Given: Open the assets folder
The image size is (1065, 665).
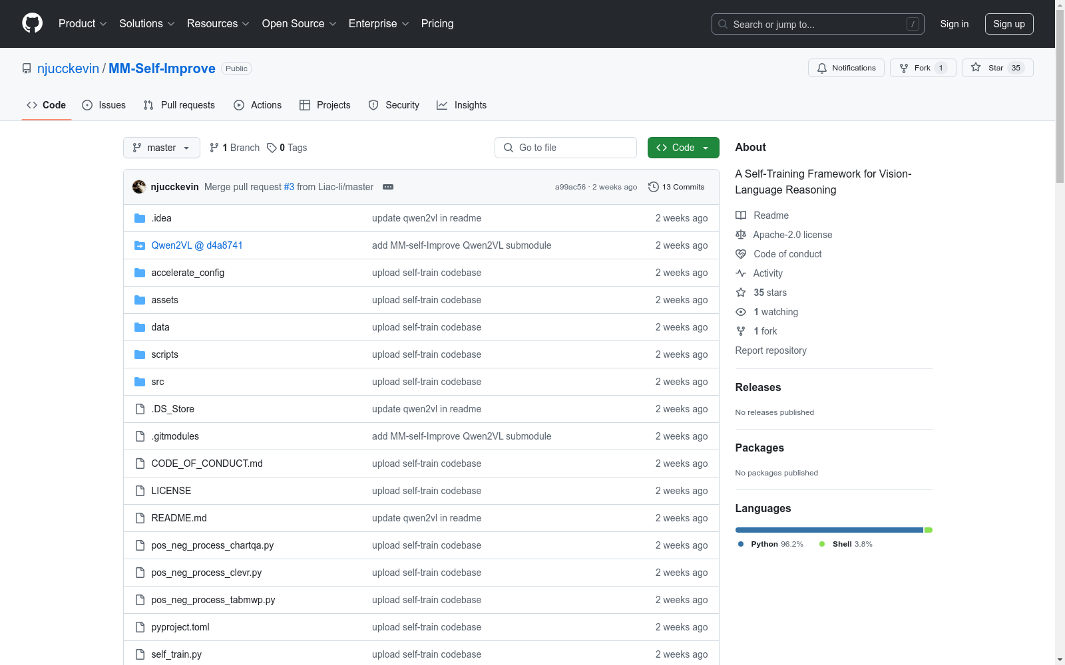Looking at the screenshot, I should pyautogui.click(x=164, y=300).
